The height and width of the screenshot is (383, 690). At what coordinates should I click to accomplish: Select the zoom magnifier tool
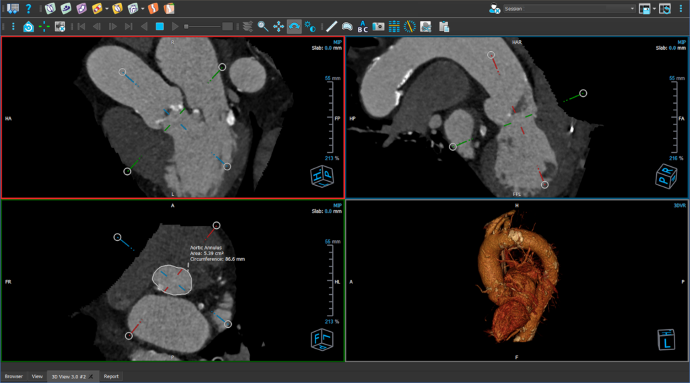[263, 26]
